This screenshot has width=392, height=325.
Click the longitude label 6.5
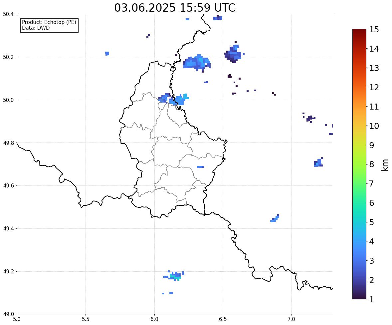223,319
